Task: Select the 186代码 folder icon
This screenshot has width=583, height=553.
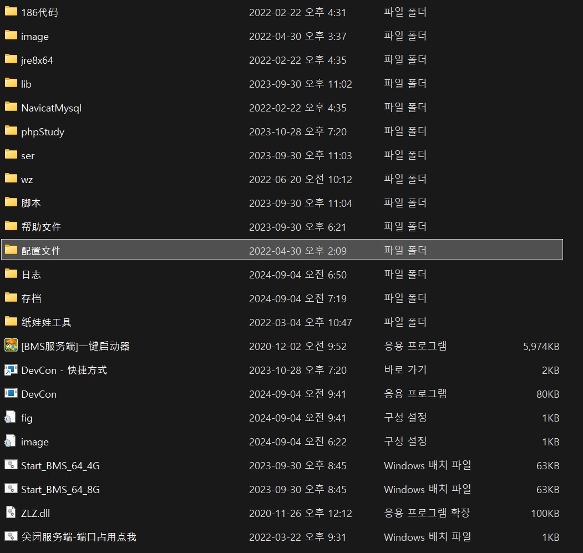Action: click(x=11, y=12)
